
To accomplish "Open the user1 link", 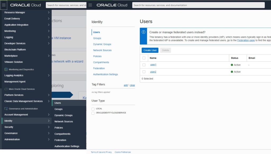I will [153, 65].
